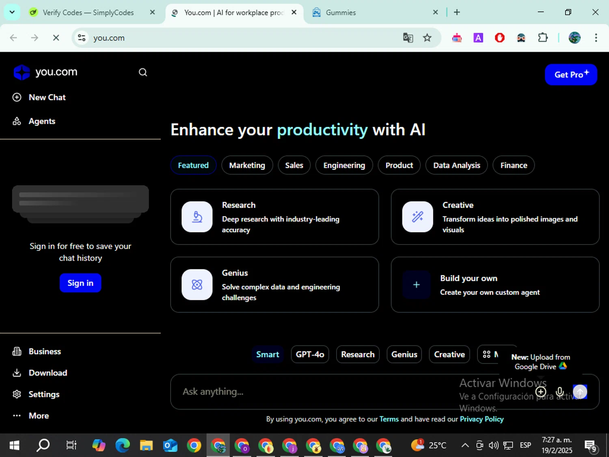Open the tab search dropdown arrow
Image resolution: width=609 pixels, height=457 pixels.
click(x=12, y=12)
